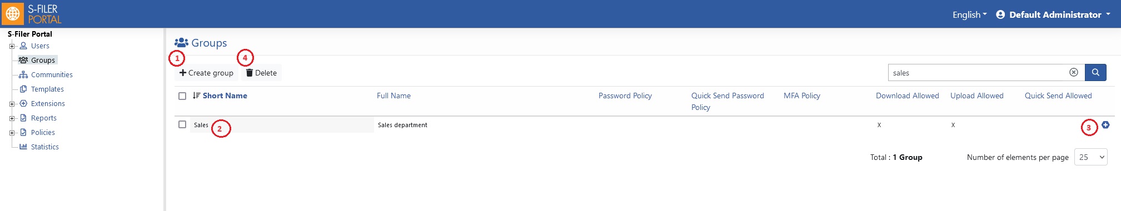Image resolution: width=1121 pixels, height=211 pixels.
Task: Click the Delete button
Action: [x=261, y=73]
